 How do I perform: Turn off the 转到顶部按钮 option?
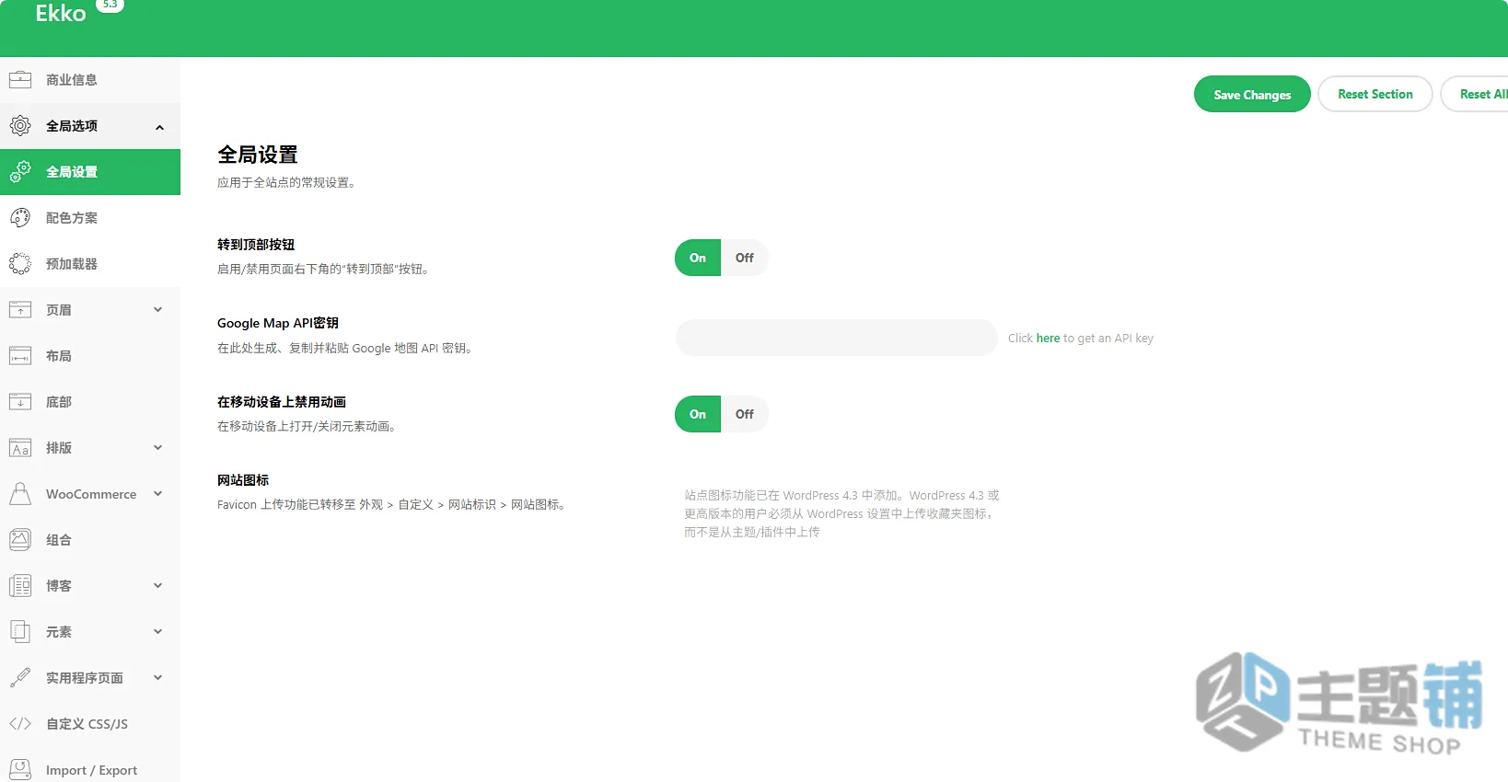tap(744, 258)
